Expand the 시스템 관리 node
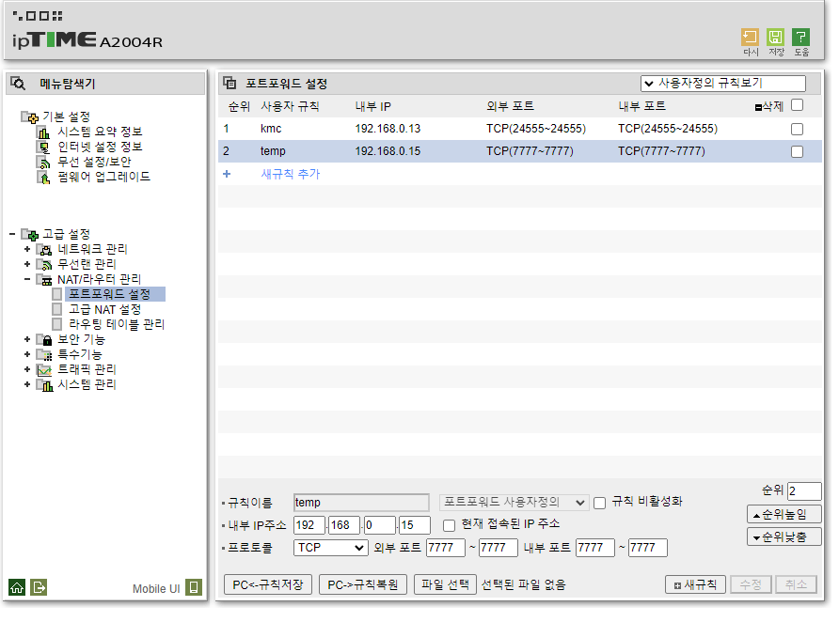 click(27, 384)
